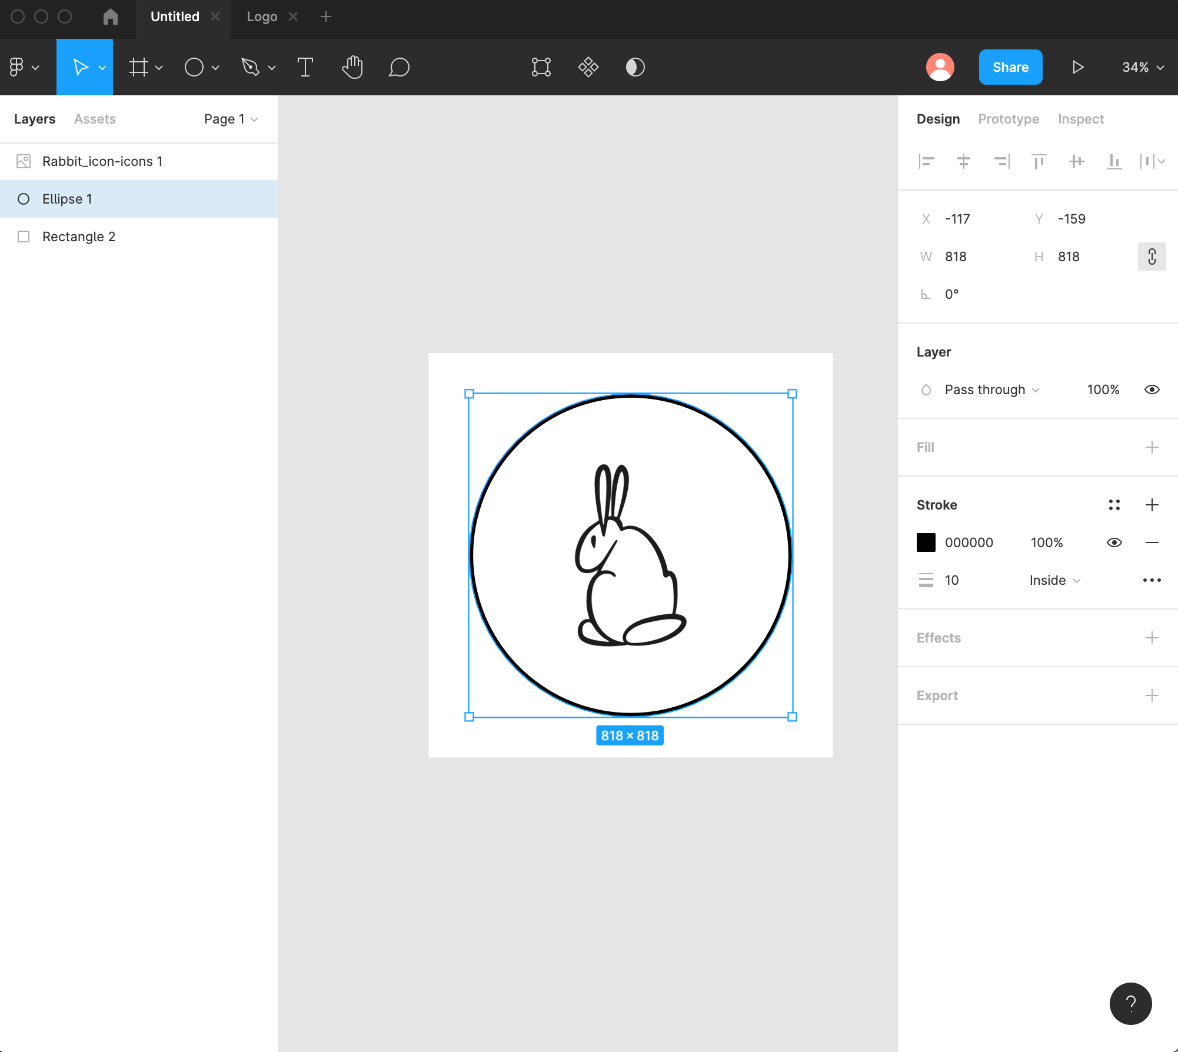Image resolution: width=1178 pixels, height=1052 pixels.
Task: Select the Hand tool
Action: point(352,67)
